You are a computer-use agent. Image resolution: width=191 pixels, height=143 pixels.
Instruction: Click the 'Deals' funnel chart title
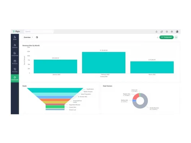click(24, 86)
